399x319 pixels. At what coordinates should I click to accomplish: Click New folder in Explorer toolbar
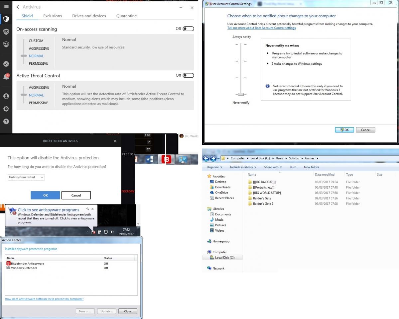[312, 167]
